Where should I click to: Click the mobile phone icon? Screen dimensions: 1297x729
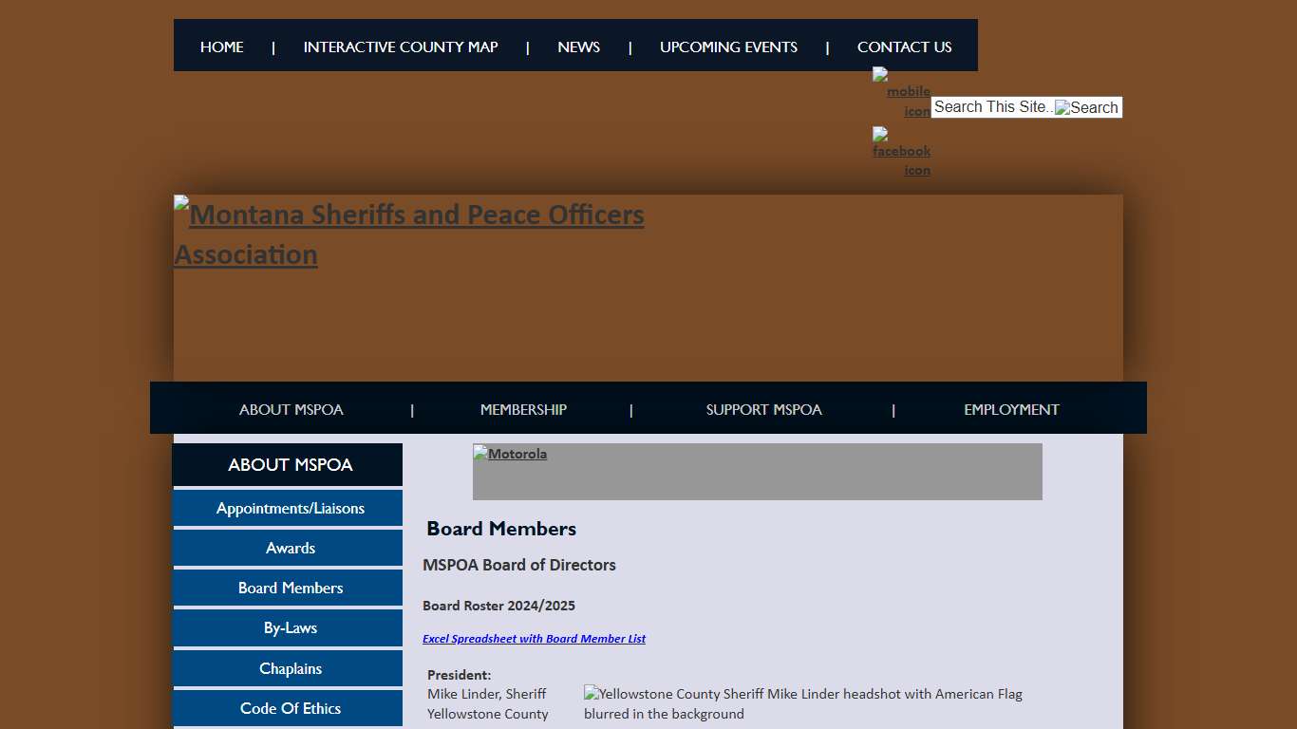coord(900,91)
